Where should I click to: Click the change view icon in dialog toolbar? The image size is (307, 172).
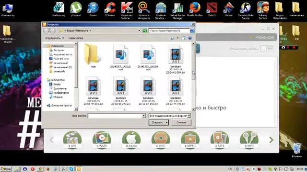[172, 38]
